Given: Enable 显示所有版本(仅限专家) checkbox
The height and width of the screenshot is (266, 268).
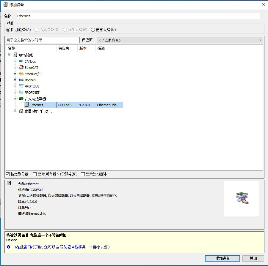Looking at the screenshot, I should pos(35,174).
